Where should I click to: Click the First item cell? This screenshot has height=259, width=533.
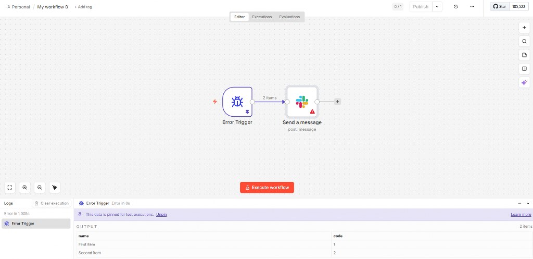click(204, 244)
